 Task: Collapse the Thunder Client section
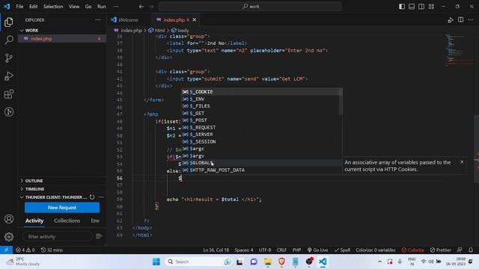click(x=53, y=197)
